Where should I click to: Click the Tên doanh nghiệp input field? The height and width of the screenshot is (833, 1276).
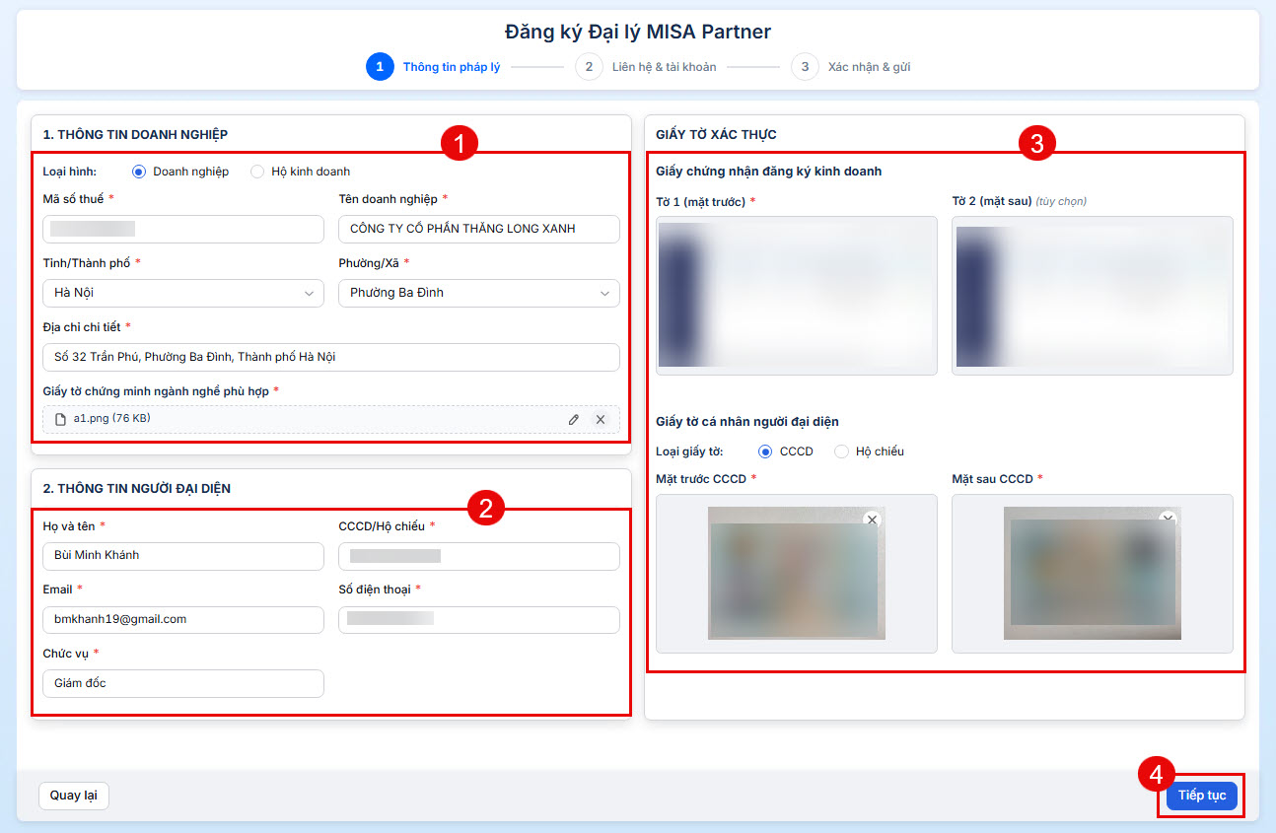[x=479, y=229]
